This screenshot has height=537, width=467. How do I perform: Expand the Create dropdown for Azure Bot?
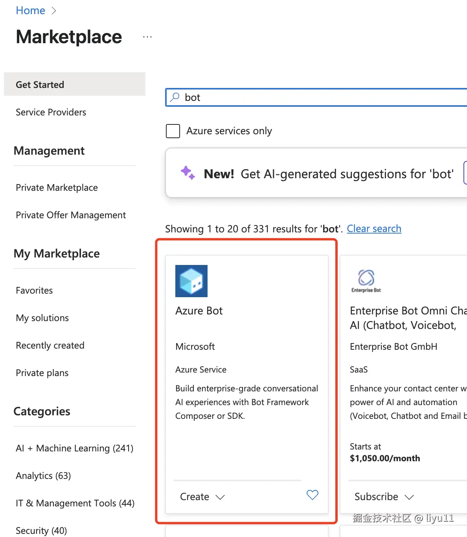pos(202,497)
